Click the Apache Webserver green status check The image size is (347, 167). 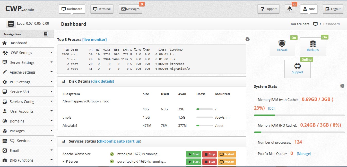coord(112,154)
